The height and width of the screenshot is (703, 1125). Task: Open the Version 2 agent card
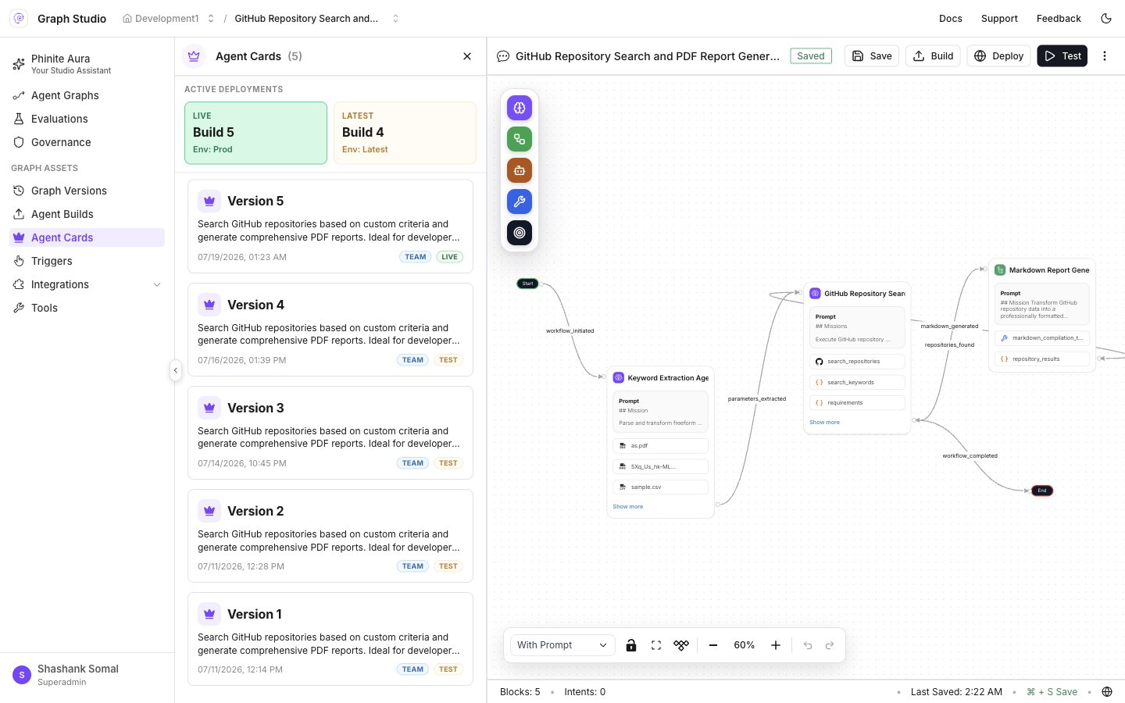330,536
